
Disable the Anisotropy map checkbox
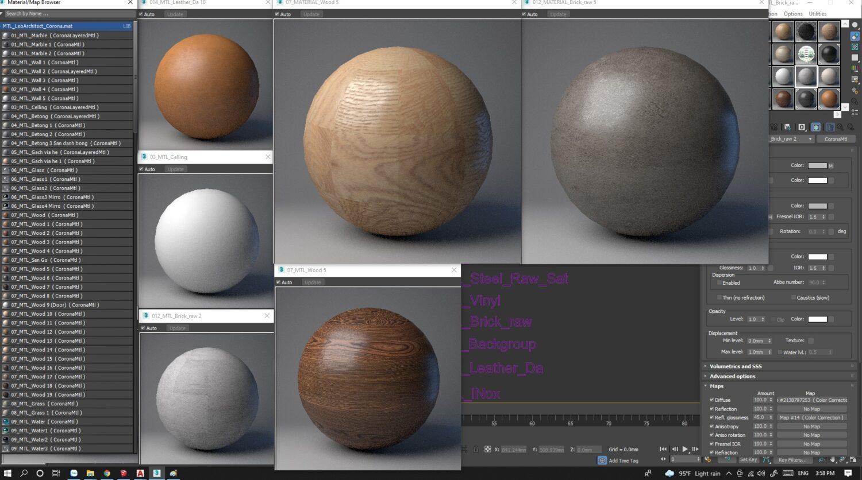click(x=711, y=427)
